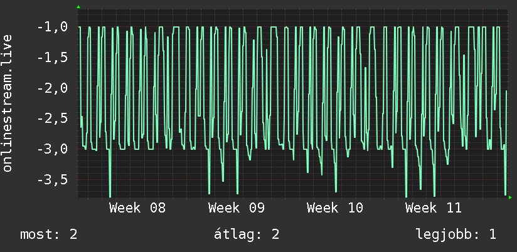517x252 pixels.
Task: Select the -1,5 y-axis value
Action: point(53,58)
